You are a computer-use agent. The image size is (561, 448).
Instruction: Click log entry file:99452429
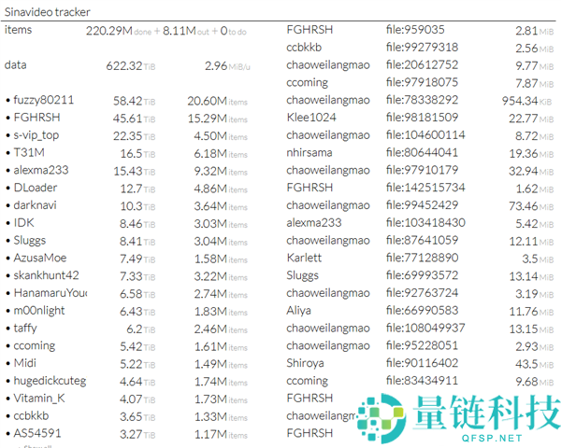(423, 204)
